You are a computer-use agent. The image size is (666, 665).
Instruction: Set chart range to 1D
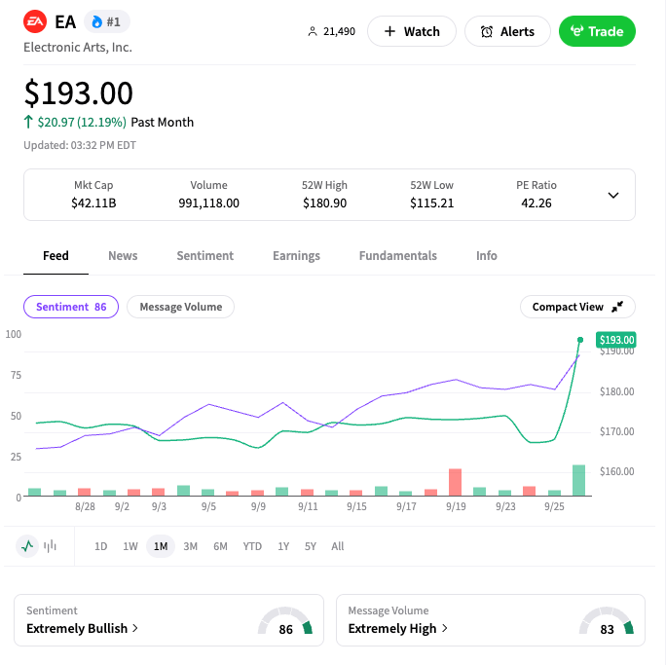tap(100, 546)
